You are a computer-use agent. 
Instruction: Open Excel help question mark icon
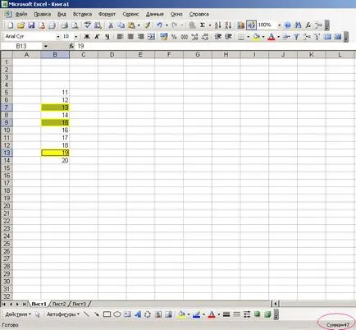pos(287,25)
